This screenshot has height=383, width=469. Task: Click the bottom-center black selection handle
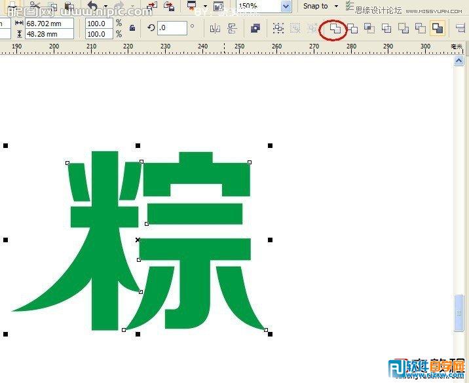pos(138,334)
